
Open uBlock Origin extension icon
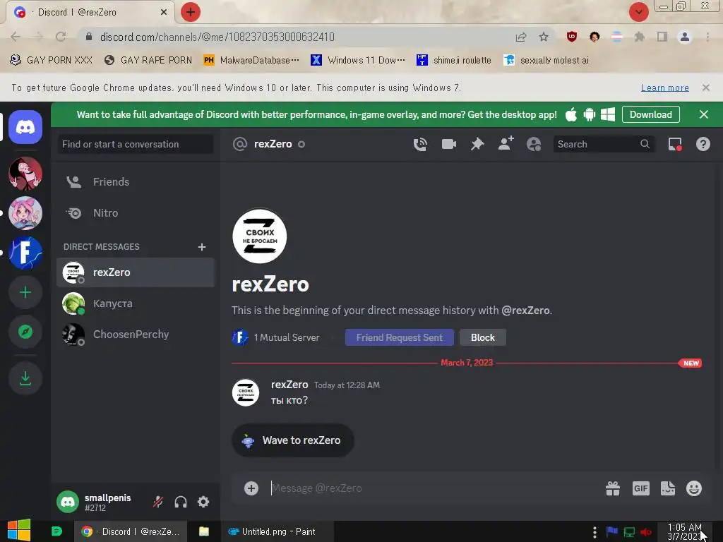(572, 37)
